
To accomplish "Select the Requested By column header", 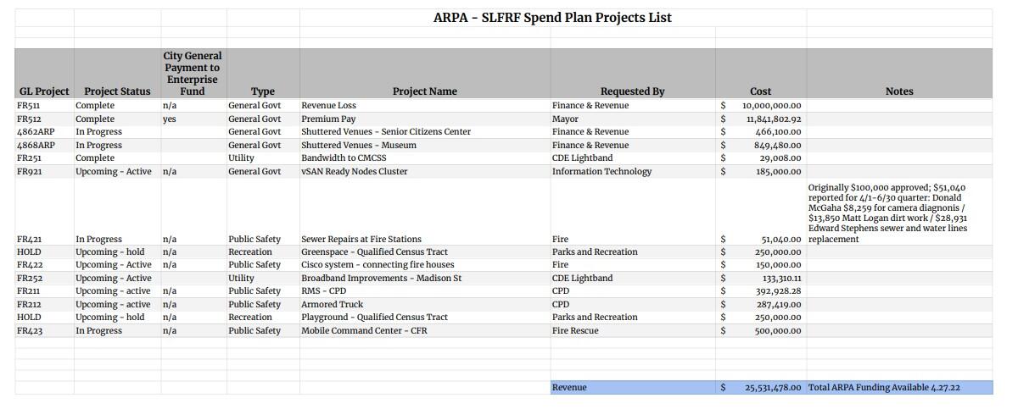I will tap(632, 91).
